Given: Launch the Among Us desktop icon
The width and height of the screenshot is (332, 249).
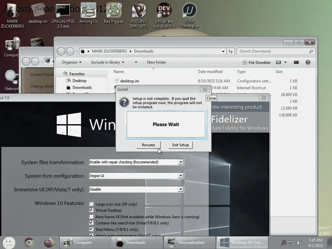Looking at the screenshot, I should (x=88, y=13).
